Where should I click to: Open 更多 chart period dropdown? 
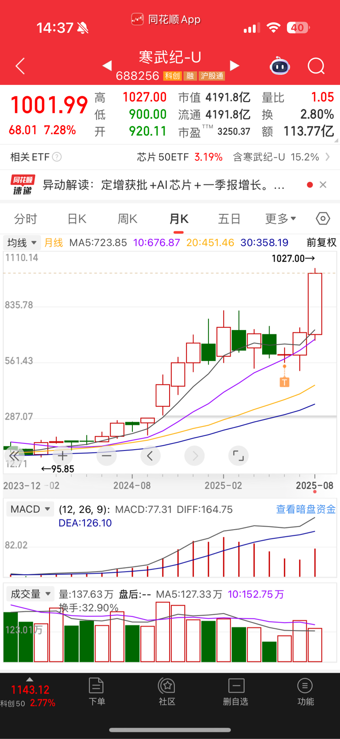click(x=281, y=219)
